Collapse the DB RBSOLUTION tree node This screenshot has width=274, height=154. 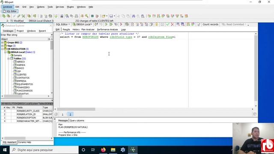click(x=2, y=49)
